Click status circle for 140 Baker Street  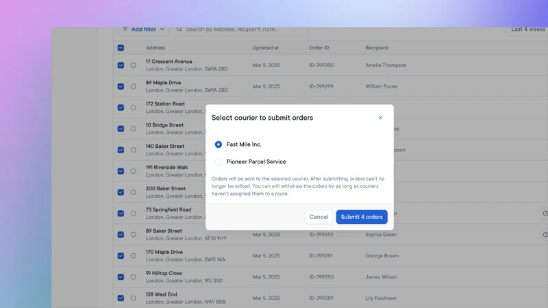tap(133, 150)
